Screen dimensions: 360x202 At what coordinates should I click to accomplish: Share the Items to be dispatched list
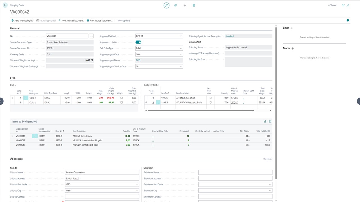(265, 121)
